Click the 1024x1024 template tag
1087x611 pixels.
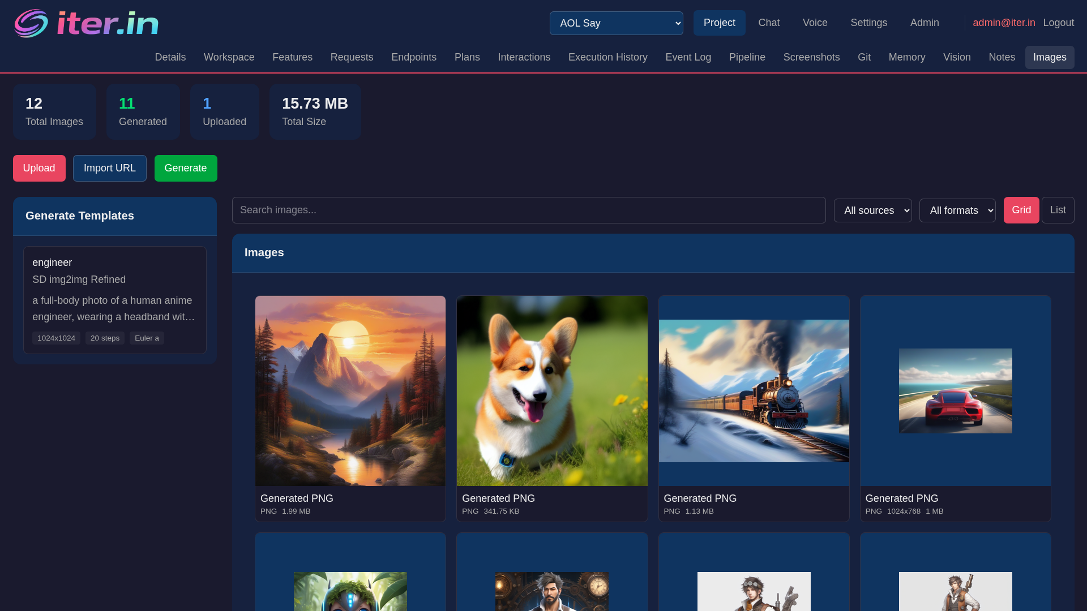[x=56, y=338]
